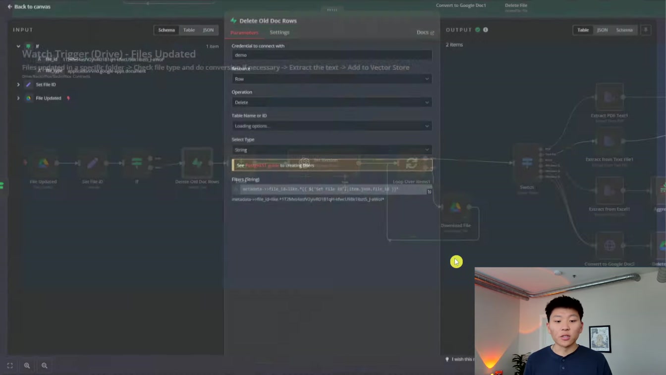Select the Delete Old Doc Rows canvas node

(197, 163)
